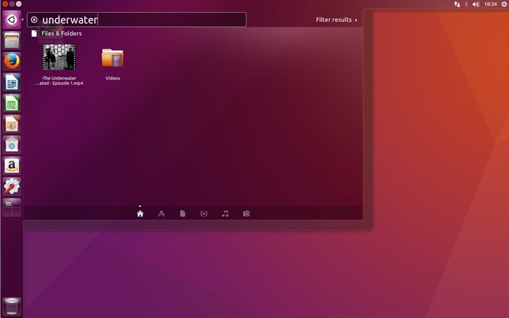509x318 pixels.
Task: Open the sound volume indicator
Action: pos(476,4)
